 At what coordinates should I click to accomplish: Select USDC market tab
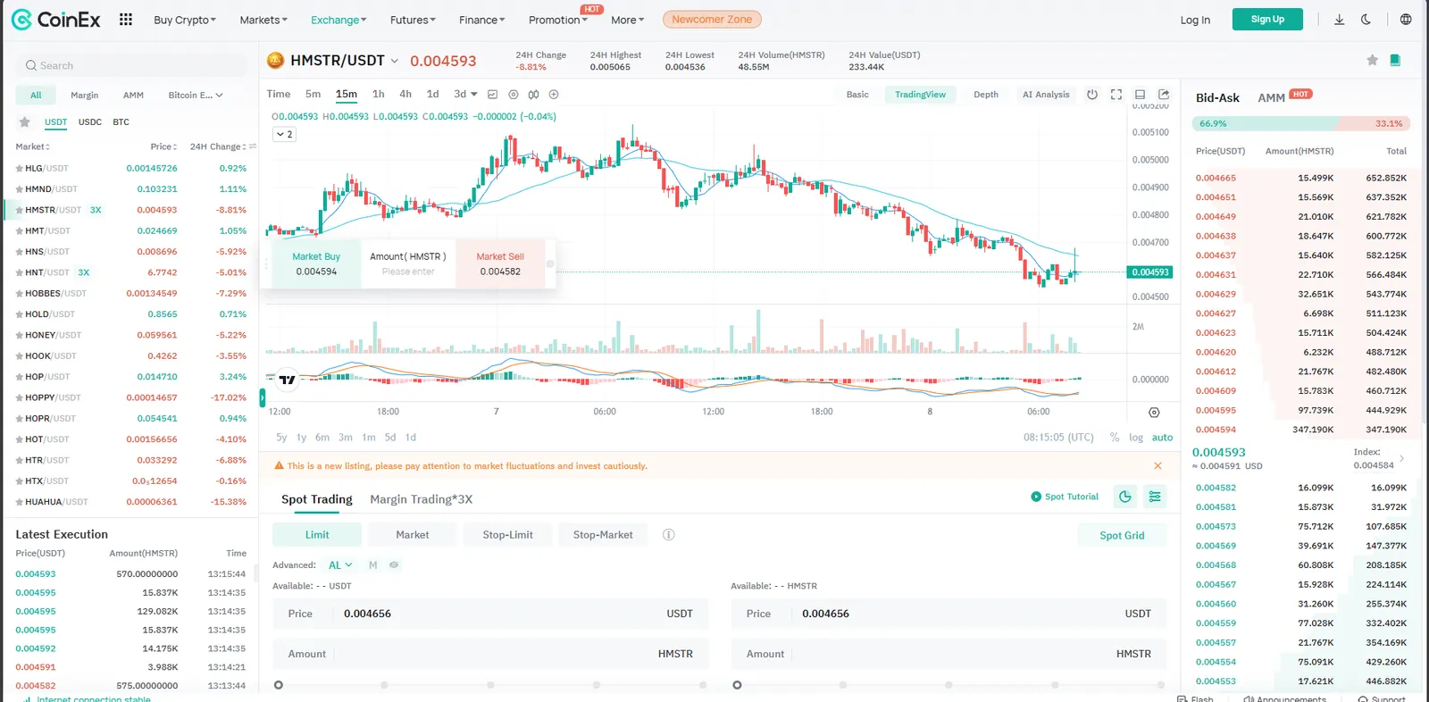[89, 122]
